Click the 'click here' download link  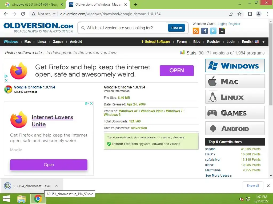pyautogui.click(x=178, y=137)
